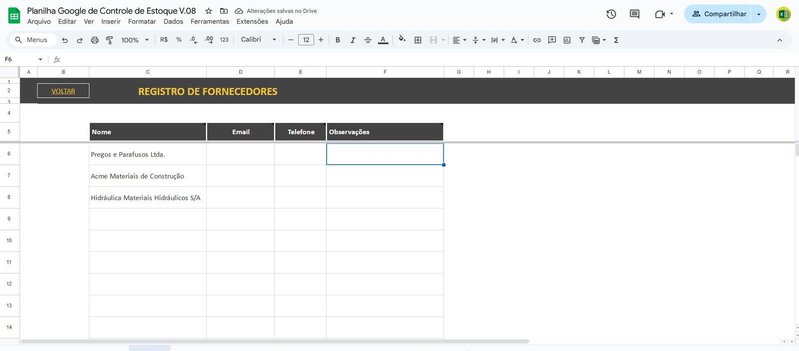This screenshot has width=799, height=351.
Task: Select column F header
Action: [385, 72]
